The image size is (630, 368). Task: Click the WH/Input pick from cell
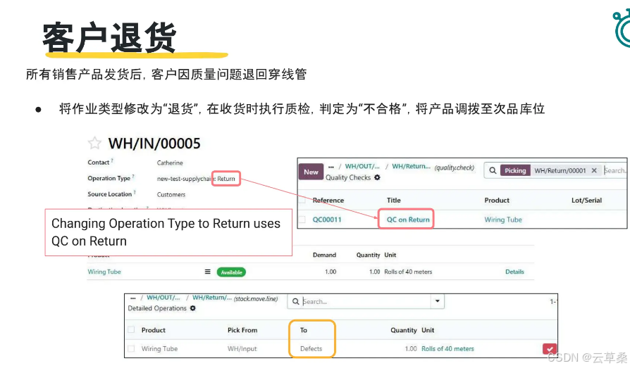click(242, 349)
